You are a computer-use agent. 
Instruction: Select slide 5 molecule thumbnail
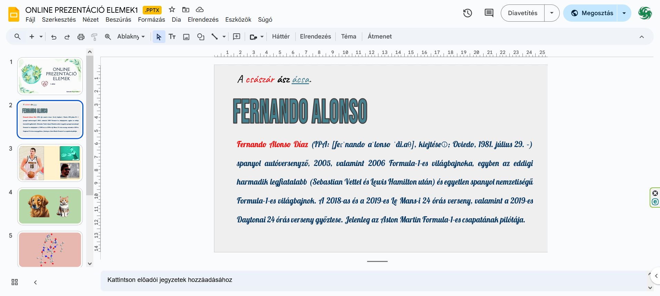tap(50, 249)
